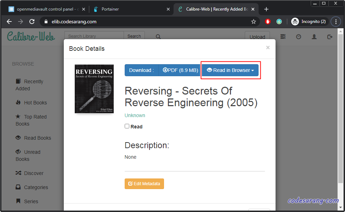345x212 pixels.
Task: Maximize the browser window
Action: pyautogui.click(x=324, y=3)
